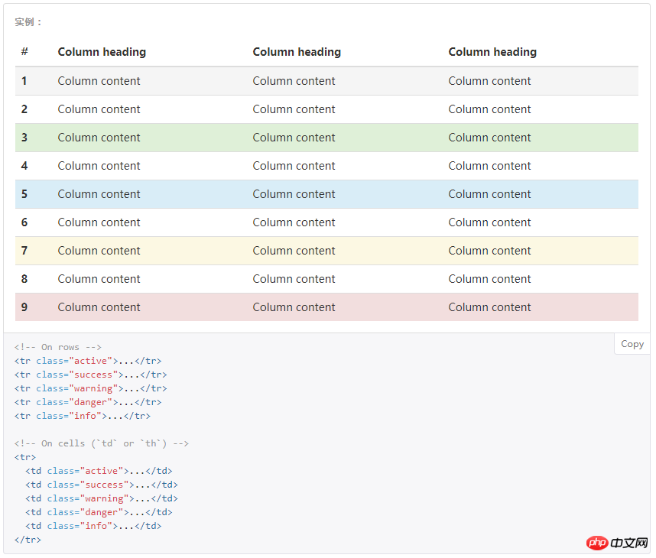Screen dimensions: 656x558
Task: Click the tr class="success" code line
Action: click(90, 375)
